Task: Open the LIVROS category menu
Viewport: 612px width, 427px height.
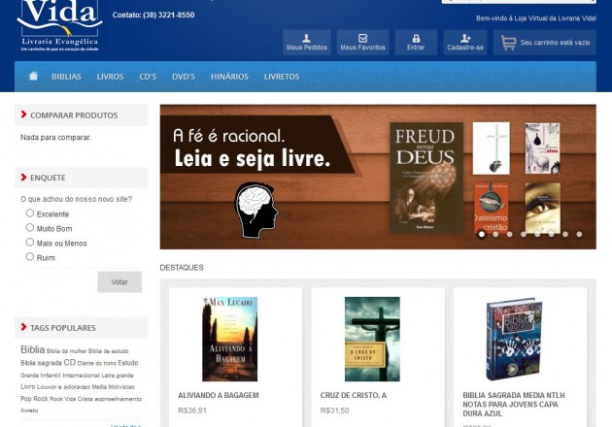Action: coord(110,77)
